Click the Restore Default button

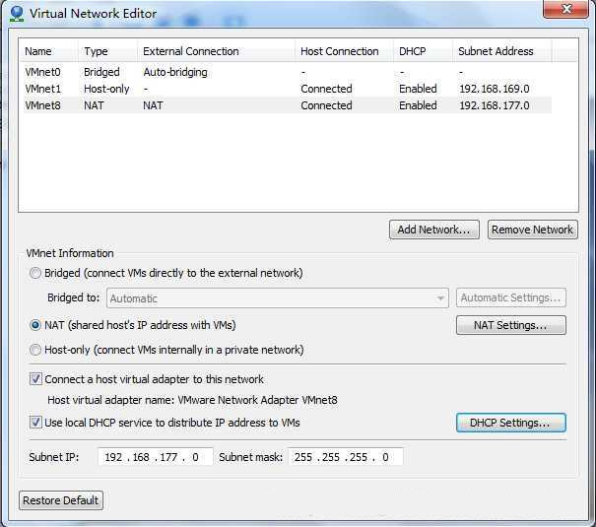tap(61, 500)
